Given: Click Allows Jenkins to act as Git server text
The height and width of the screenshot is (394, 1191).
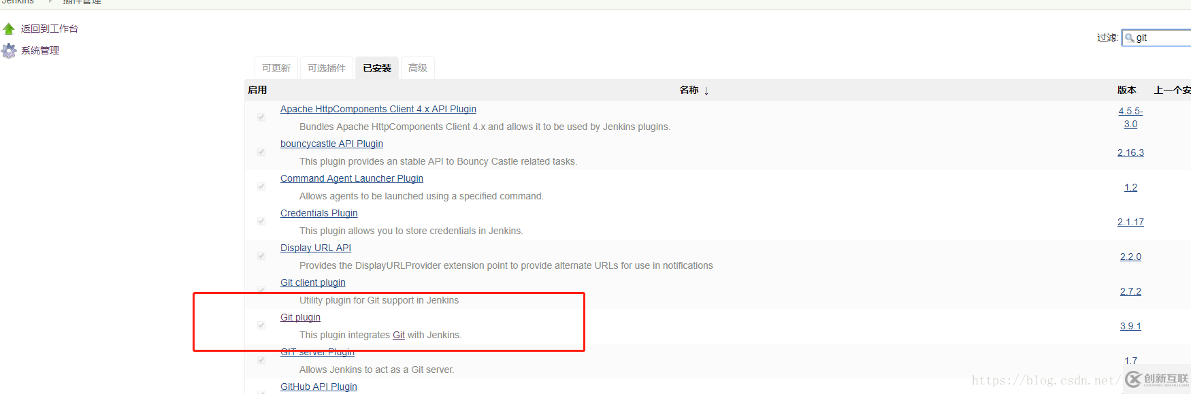Looking at the screenshot, I should click(x=377, y=370).
